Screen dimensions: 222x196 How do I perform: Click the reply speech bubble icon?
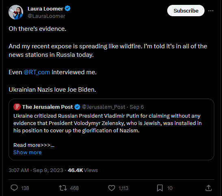point(14,188)
